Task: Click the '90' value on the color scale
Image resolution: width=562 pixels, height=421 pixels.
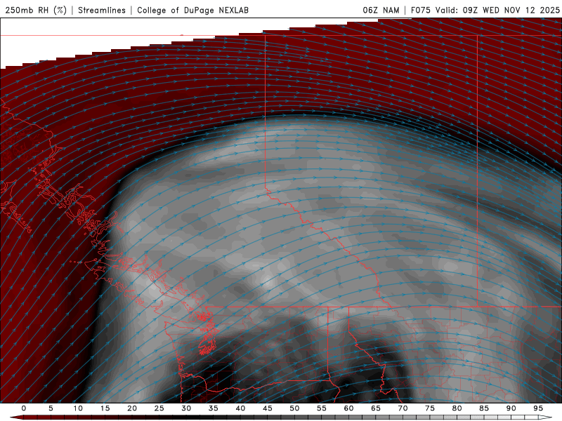Action: pyautogui.click(x=511, y=408)
